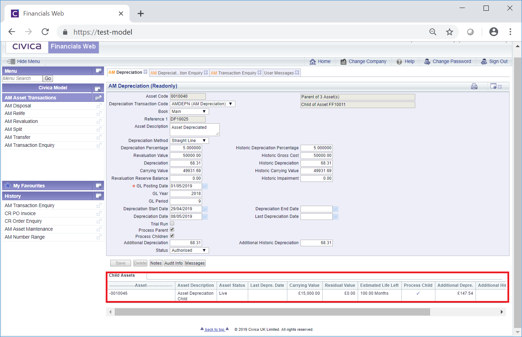Click the Child Assets horizontal scrollbar thumb
This screenshot has width=522, height=337.
[272, 312]
